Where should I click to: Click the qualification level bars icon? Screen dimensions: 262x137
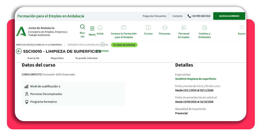(x=26, y=86)
